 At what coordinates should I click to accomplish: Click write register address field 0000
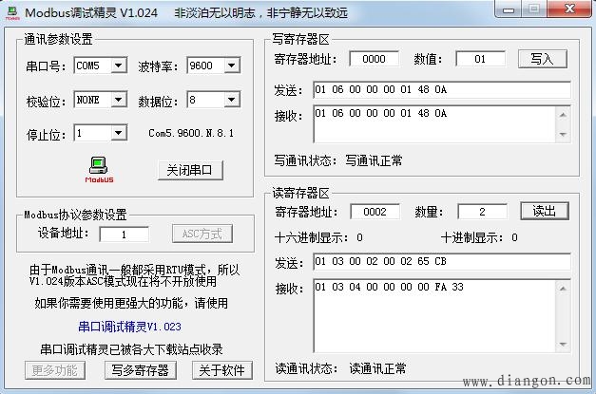point(374,59)
